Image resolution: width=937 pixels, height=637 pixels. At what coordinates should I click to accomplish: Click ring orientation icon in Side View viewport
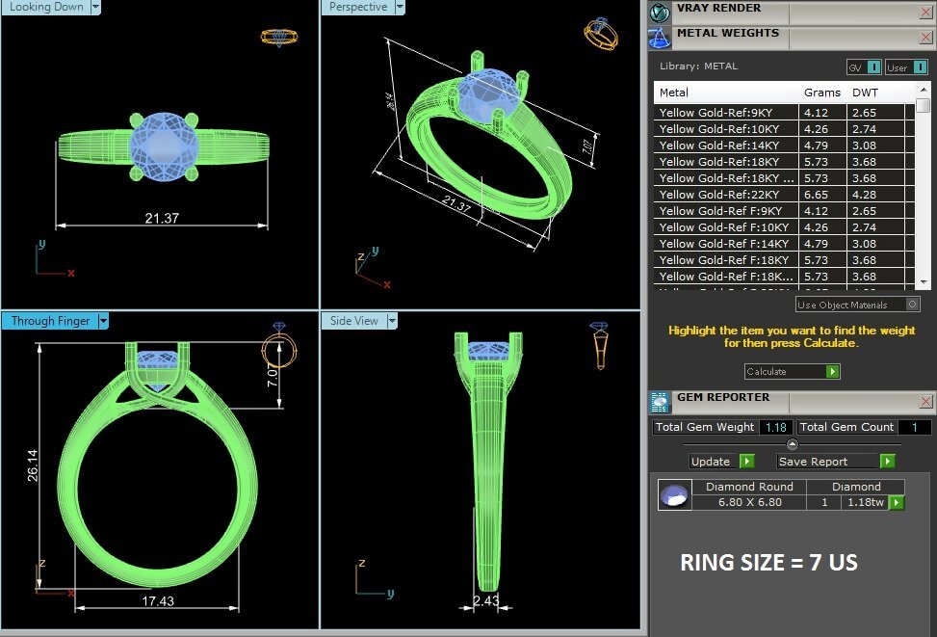599,345
